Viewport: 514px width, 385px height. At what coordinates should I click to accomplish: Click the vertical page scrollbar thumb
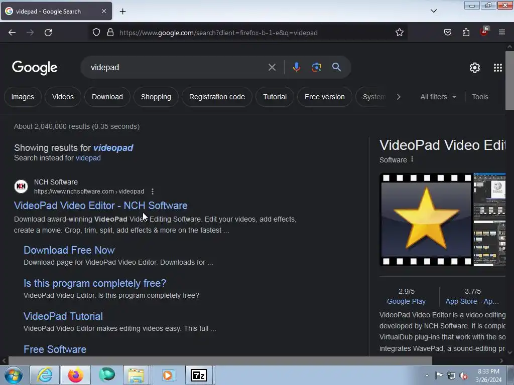pos(509,80)
